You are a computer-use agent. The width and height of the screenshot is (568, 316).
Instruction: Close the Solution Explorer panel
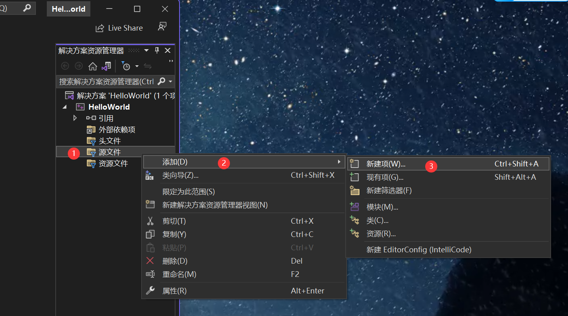pyautogui.click(x=168, y=50)
